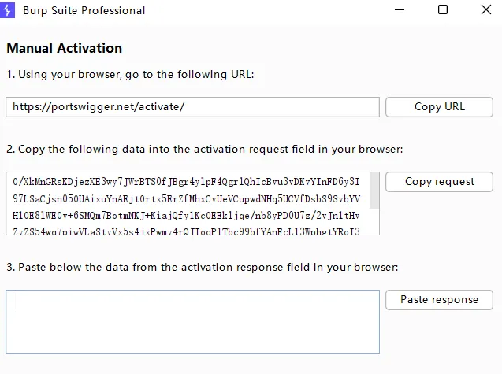Click the step 1 instruction about the URL
Image resolution: width=502 pixels, height=374 pixels.
(x=130, y=75)
